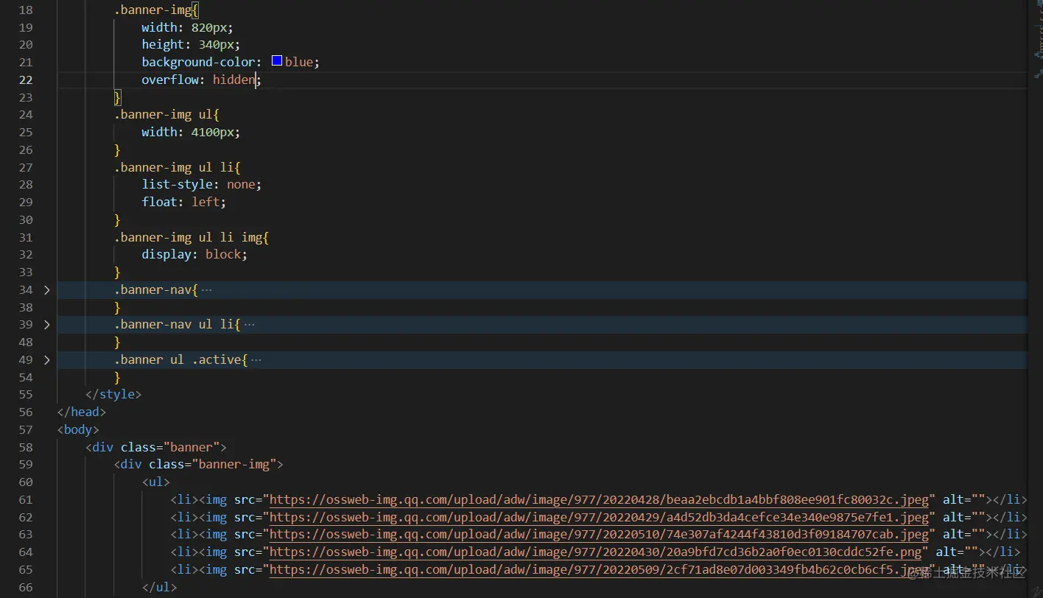Image resolution: width=1043 pixels, height=598 pixels.
Task: Click the div class="banner" tag
Action: tap(156, 448)
